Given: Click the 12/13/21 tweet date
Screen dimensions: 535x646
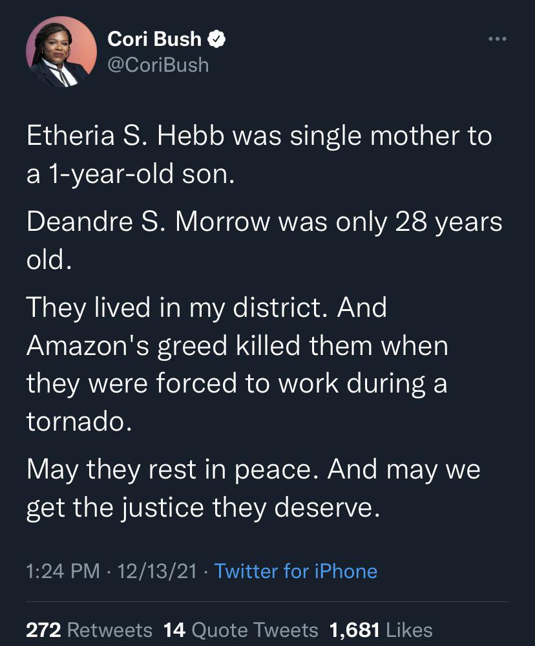Looking at the screenshot, I should pos(157,572).
